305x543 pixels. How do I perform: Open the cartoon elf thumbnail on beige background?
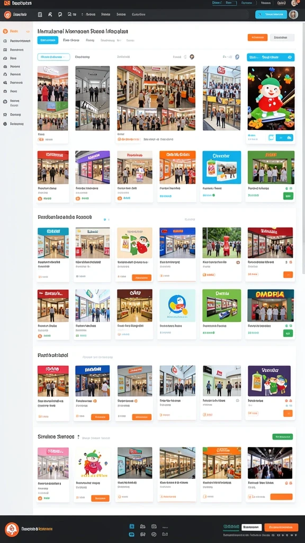tap(134, 243)
